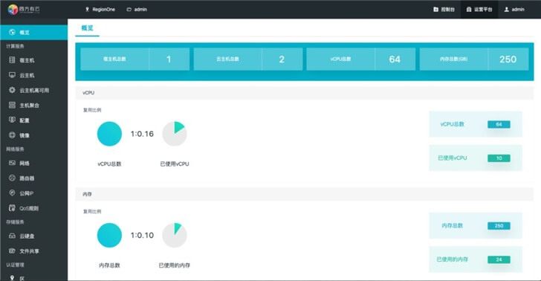Viewport: 541px width, 281px height.
Task: Click the 云主机 monitor icon in sidebar
Action: pyautogui.click(x=12, y=75)
